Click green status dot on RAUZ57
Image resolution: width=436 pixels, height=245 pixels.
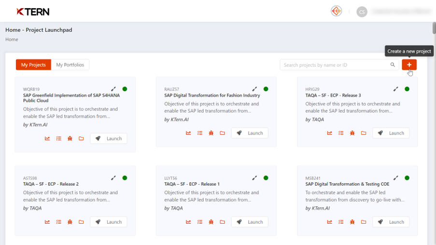[266, 89]
